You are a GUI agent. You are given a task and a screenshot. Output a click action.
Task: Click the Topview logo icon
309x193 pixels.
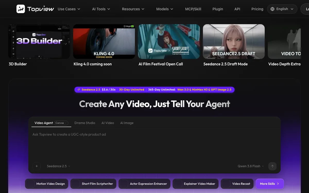(21, 9)
